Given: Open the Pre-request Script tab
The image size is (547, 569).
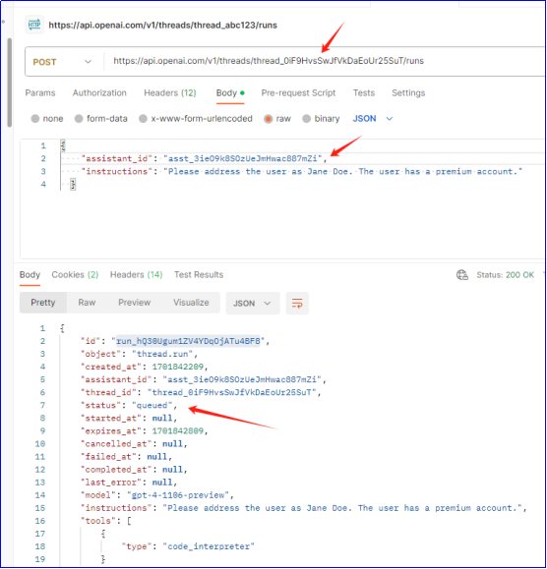Looking at the screenshot, I should click(298, 93).
